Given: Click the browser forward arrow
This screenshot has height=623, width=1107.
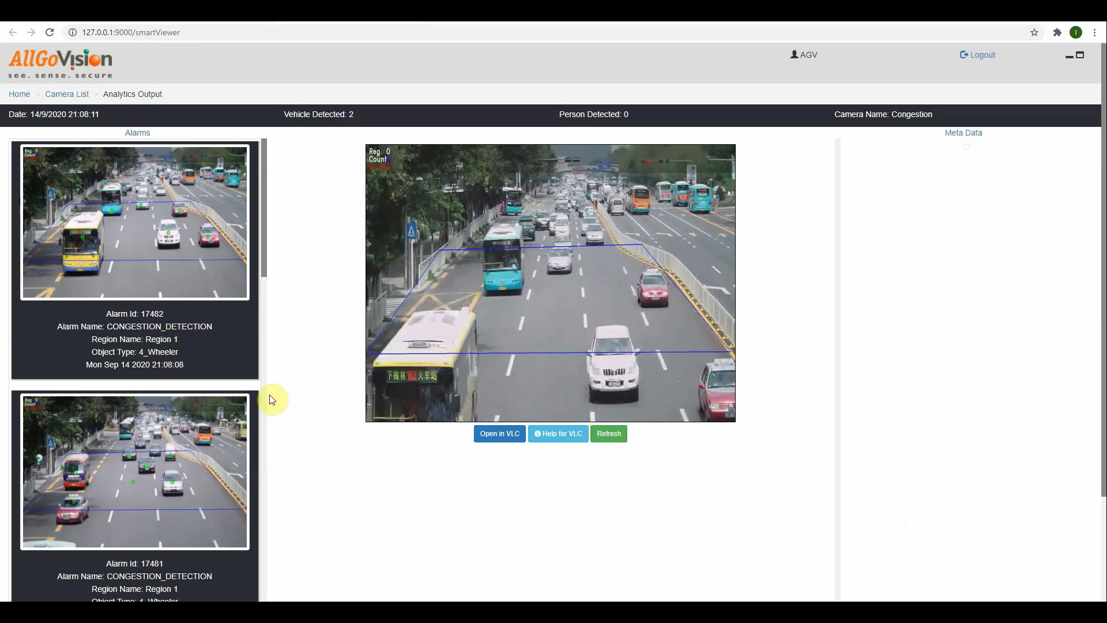Looking at the screenshot, I should click(x=31, y=32).
